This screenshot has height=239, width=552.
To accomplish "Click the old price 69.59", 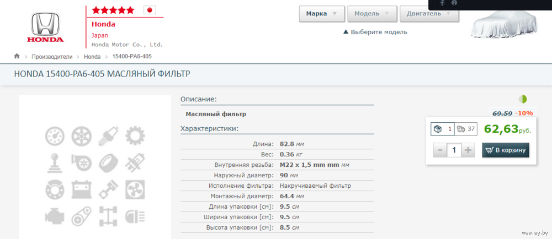I will pos(502,113).
